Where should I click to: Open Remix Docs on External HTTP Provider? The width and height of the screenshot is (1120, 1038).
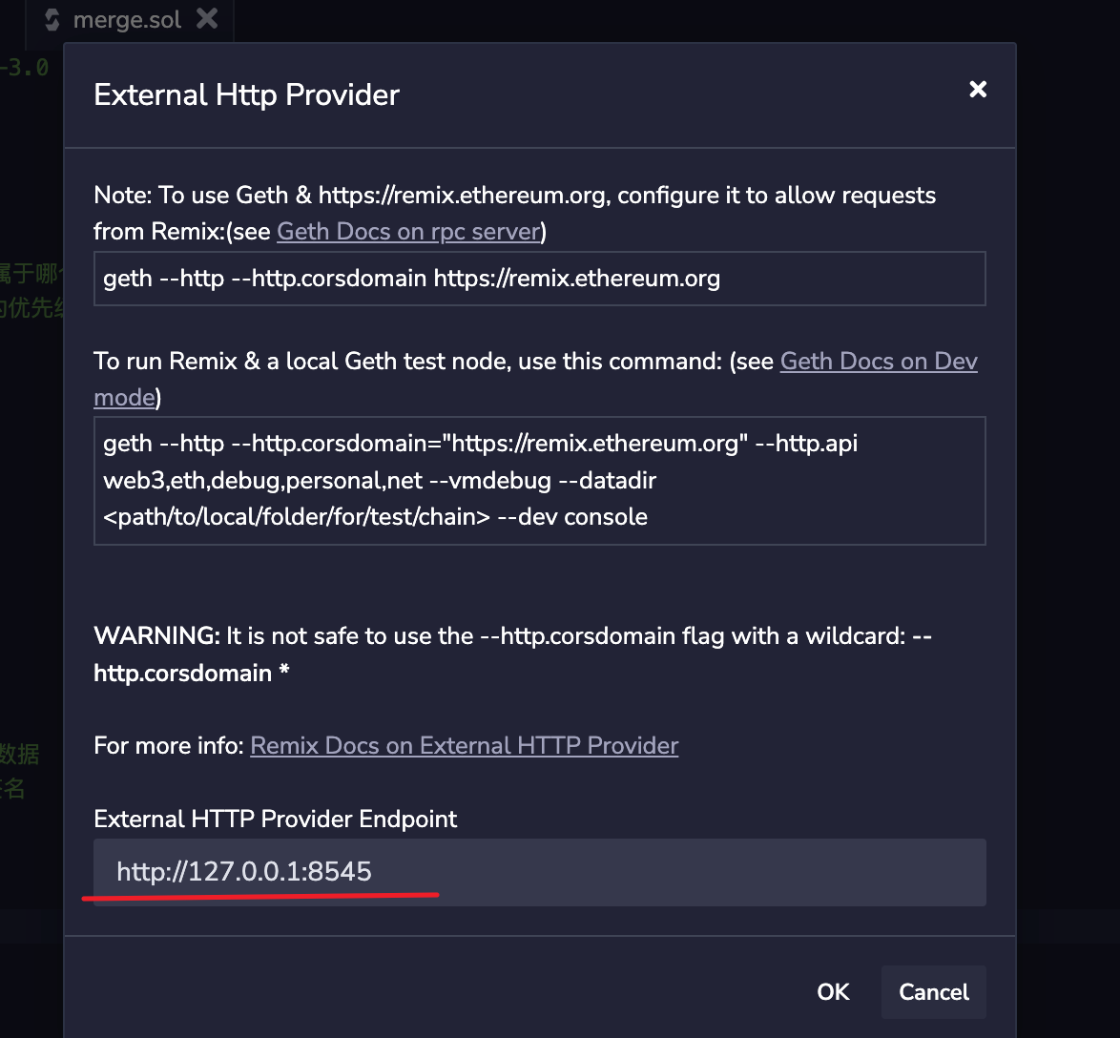[464, 745]
